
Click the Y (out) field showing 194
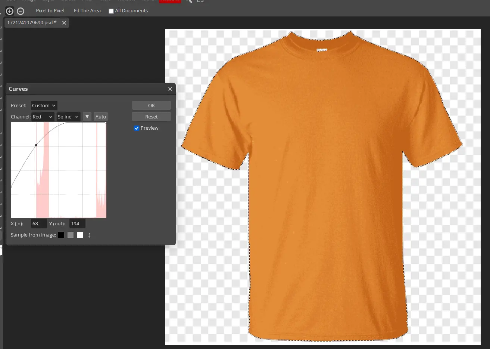point(77,224)
